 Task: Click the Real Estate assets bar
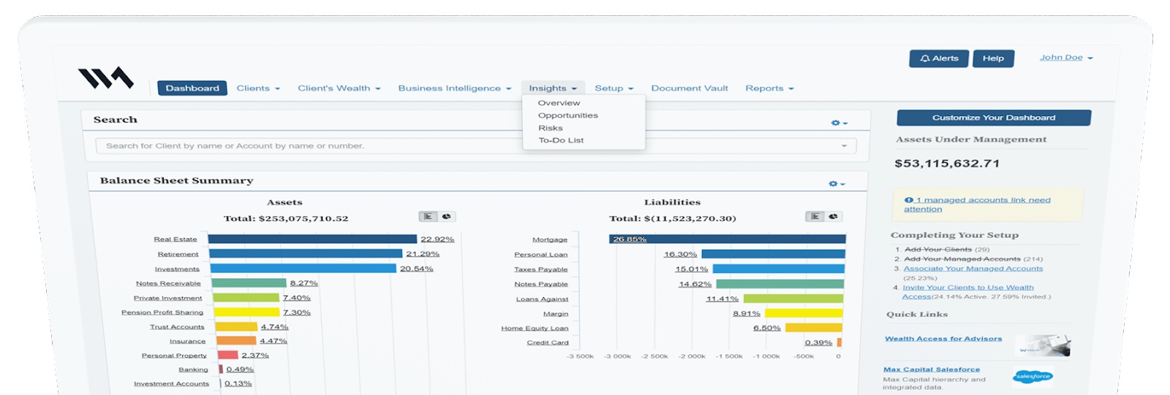[312, 239]
